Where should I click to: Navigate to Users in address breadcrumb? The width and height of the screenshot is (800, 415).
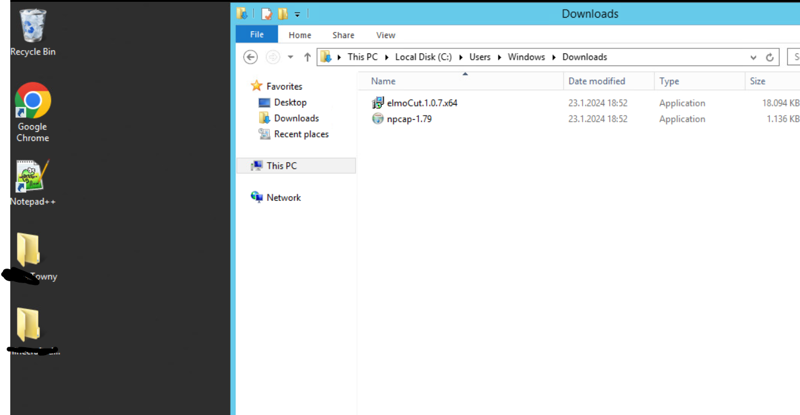pyautogui.click(x=480, y=57)
